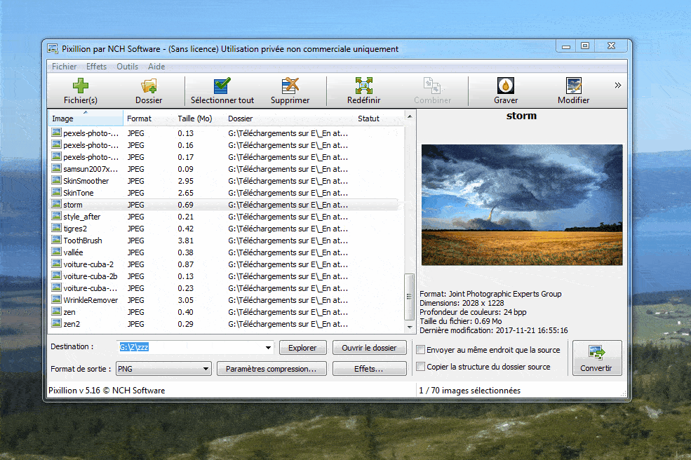
Task: Open the Outils menu
Action: [x=128, y=67]
